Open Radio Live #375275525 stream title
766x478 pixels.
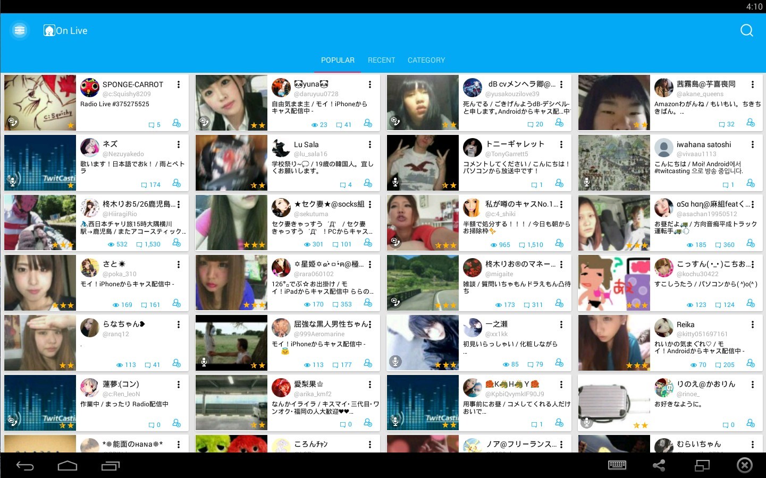[115, 104]
